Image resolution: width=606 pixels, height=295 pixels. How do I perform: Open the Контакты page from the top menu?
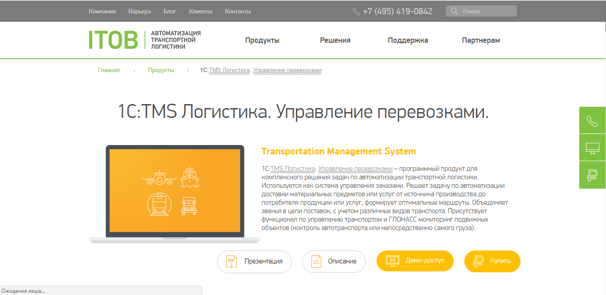[x=238, y=11]
